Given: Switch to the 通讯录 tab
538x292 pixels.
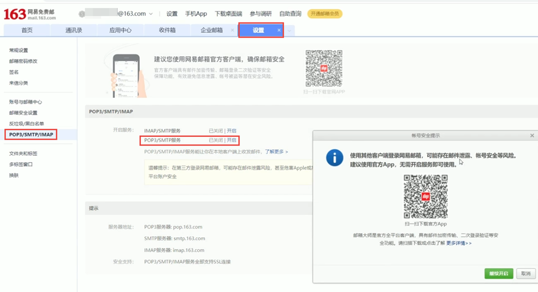Looking at the screenshot, I should (x=74, y=30).
